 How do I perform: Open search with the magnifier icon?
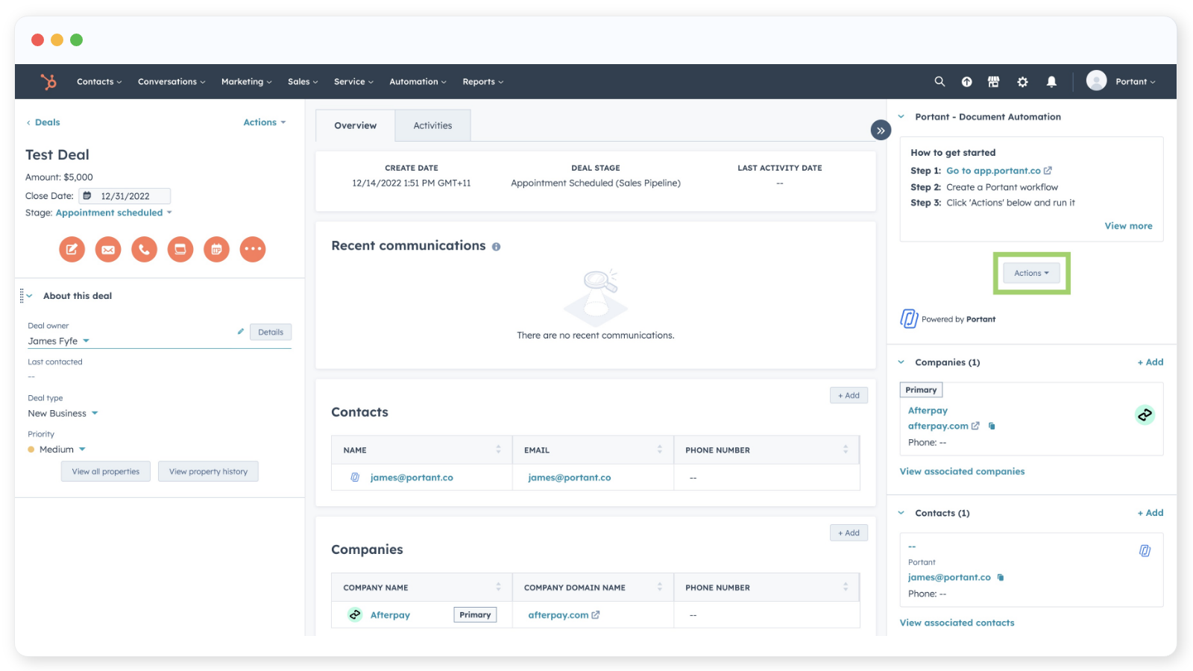pos(939,82)
